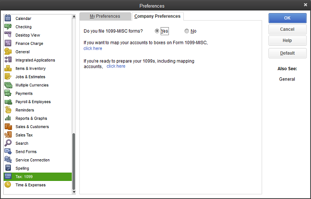The height and width of the screenshot is (199, 311).
Task: Select the Multiple Currencies label
Action: [32, 85]
